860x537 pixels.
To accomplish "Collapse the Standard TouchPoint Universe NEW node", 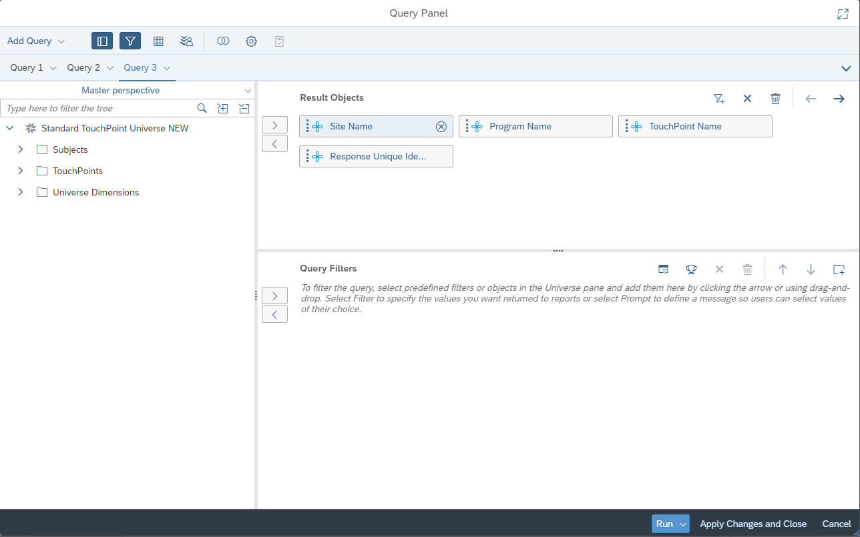I will [x=9, y=128].
